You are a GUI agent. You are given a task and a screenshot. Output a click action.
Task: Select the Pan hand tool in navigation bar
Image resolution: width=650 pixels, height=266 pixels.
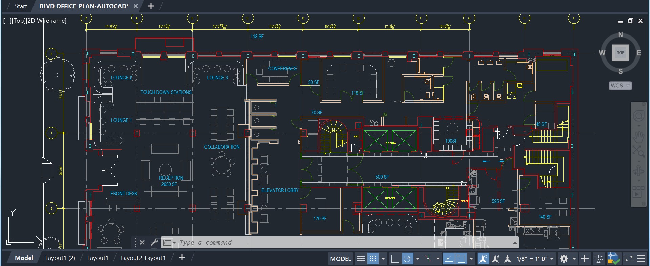point(638,137)
